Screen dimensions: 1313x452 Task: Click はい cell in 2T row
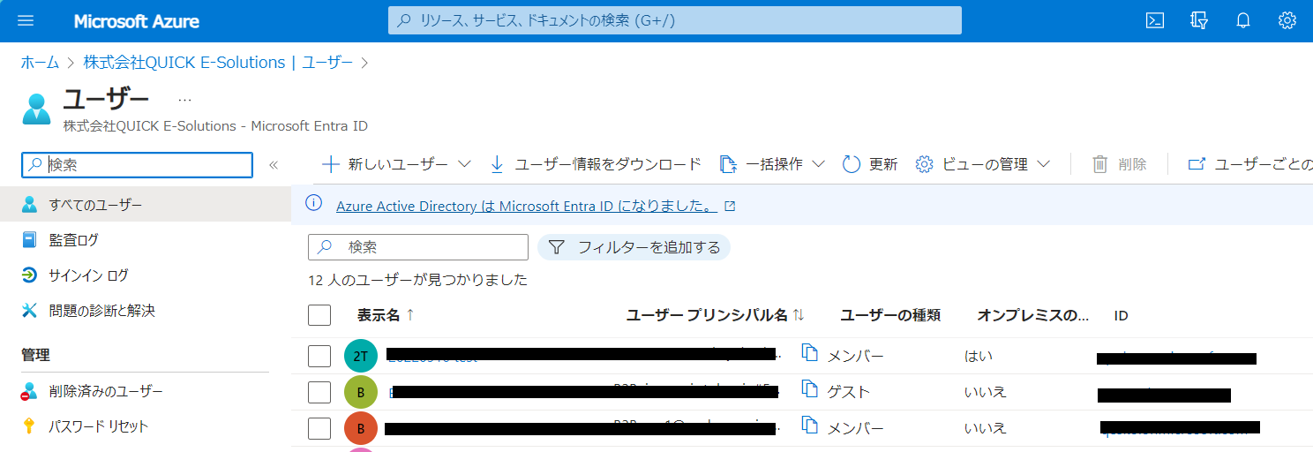tap(979, 356)
